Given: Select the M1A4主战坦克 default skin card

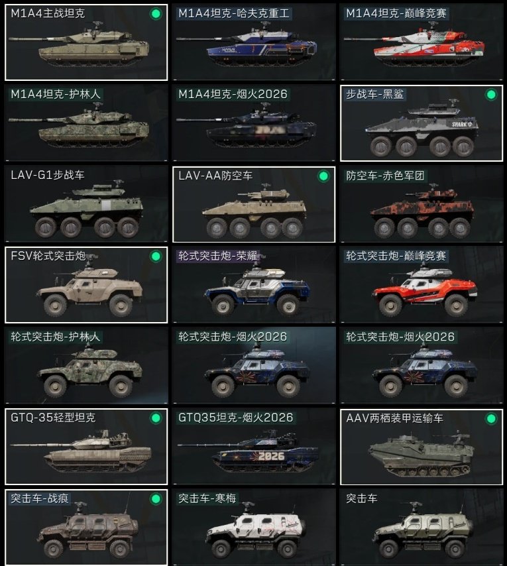Looking at the screenshot, I should click(x=86, y=42).
